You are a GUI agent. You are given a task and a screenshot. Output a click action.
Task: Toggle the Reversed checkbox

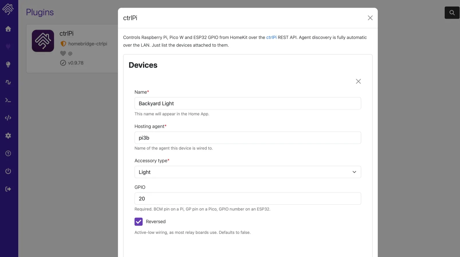(x=139, y=221)
